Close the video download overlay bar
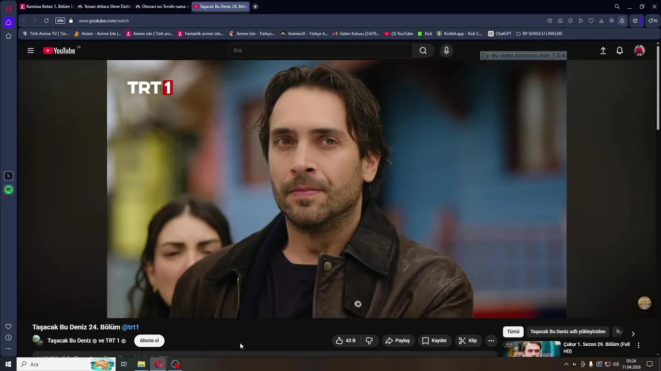Image resolution: width=661 pixels, height=371 pixels. tap(563, 55)
